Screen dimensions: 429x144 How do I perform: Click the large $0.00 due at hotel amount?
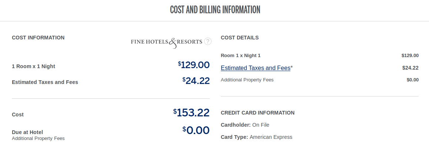[196, 130]
